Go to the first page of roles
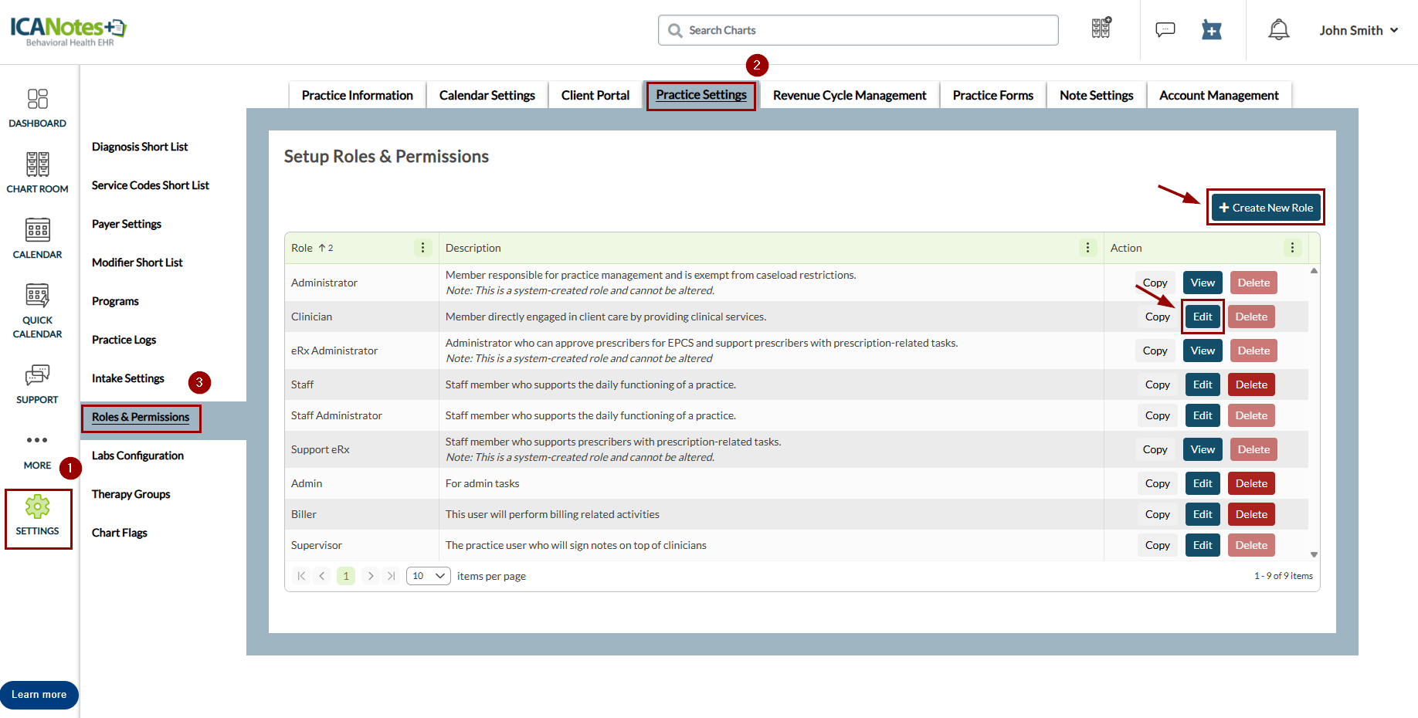This screenshot has height=718, width=1418. pos(301,576)
